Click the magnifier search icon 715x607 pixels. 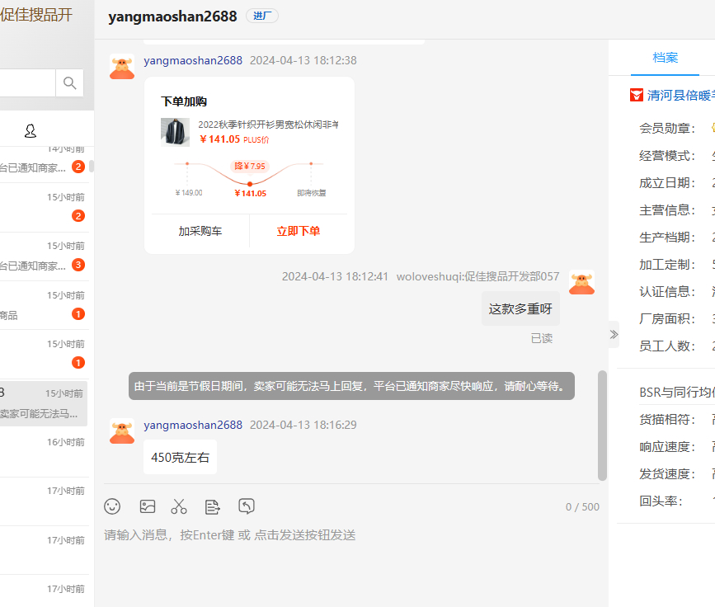(69, 82)
